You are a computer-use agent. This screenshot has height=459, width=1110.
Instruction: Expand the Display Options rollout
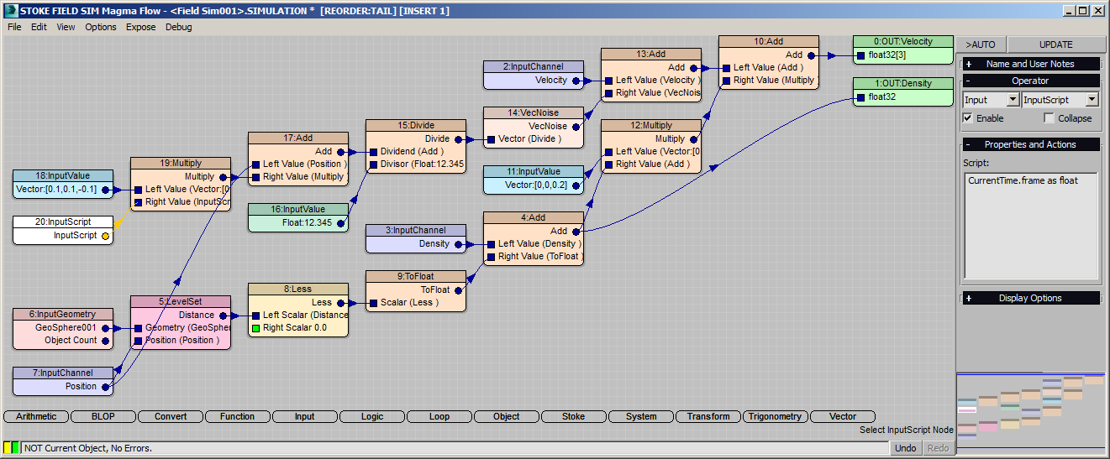(1030, 298)
